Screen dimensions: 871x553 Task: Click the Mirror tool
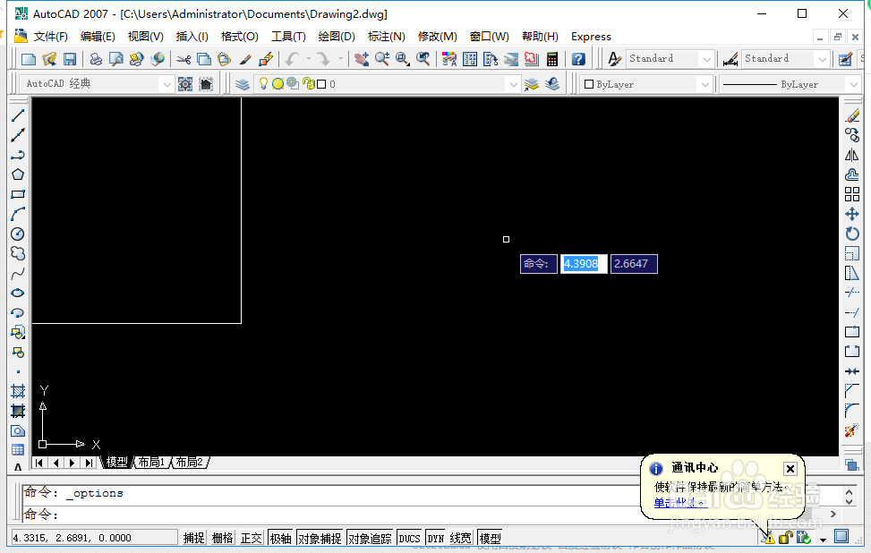click(852, 155)
